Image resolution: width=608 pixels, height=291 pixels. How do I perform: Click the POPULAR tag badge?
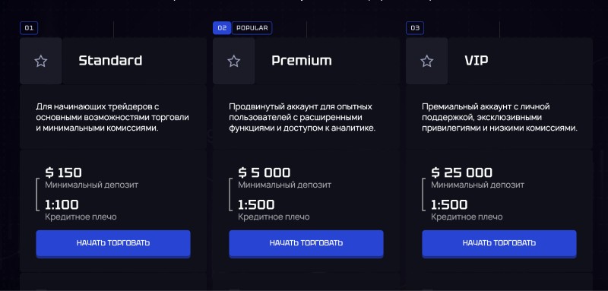coord(252,28)
